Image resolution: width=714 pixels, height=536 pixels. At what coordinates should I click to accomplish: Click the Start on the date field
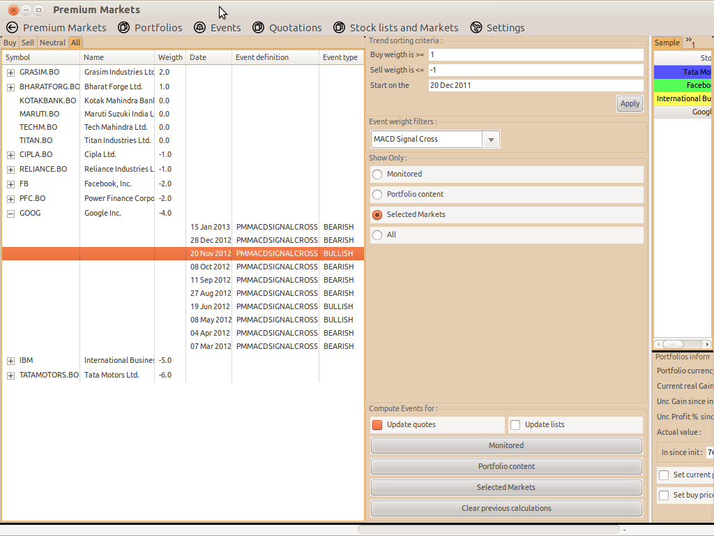coord(536,85)
